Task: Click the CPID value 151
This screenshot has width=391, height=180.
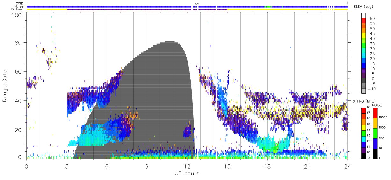Action: (197, 3)
